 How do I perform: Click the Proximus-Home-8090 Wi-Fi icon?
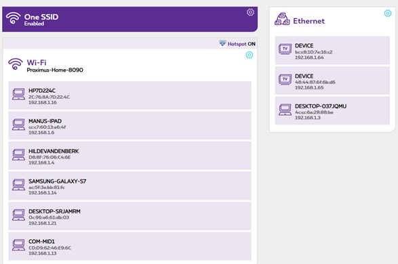(x=16, y=64)
